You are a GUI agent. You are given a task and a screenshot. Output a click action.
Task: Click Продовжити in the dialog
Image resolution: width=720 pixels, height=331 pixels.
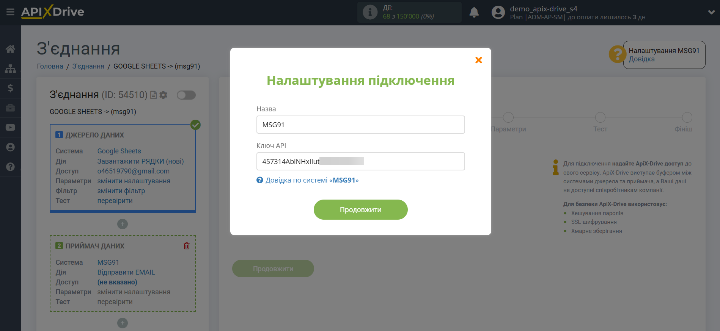click(360, 209)
